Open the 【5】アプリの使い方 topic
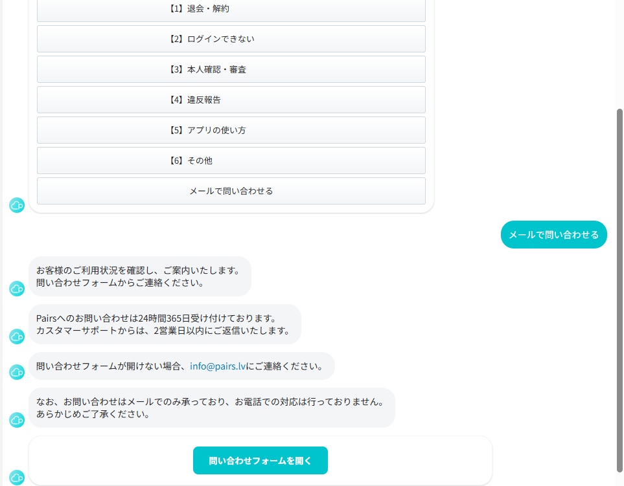 [x=231, y=130]
